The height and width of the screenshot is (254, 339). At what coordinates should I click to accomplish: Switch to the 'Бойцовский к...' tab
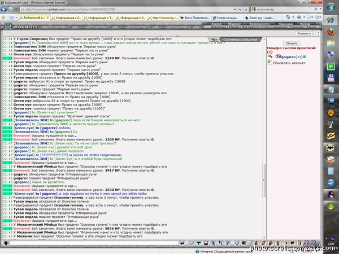tap(34, 17)
